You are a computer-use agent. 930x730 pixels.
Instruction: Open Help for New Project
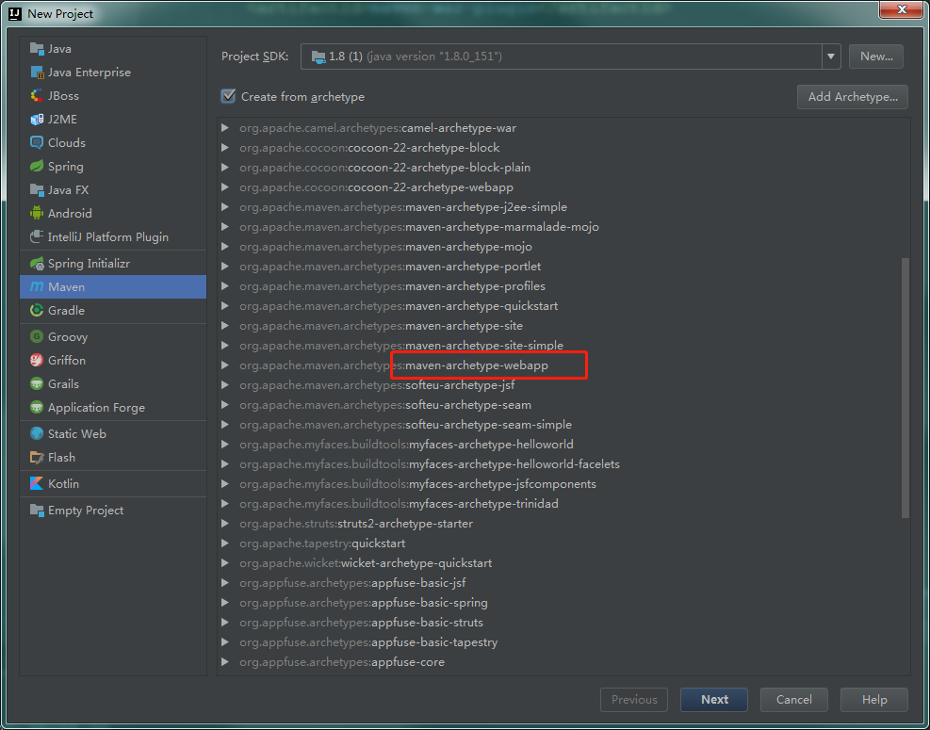874,700
